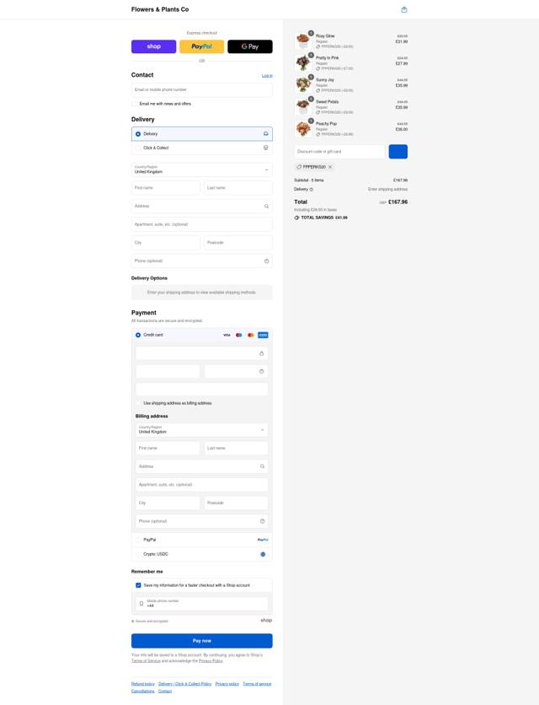Screen dimensions: 539x705
Task: Select the Crypto USDC payment method
Action: coord(201,554)
